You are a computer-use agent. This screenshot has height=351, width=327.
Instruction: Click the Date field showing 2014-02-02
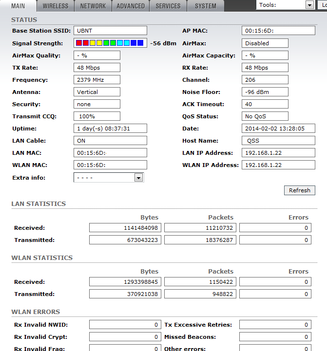click(x=278, y=128)
